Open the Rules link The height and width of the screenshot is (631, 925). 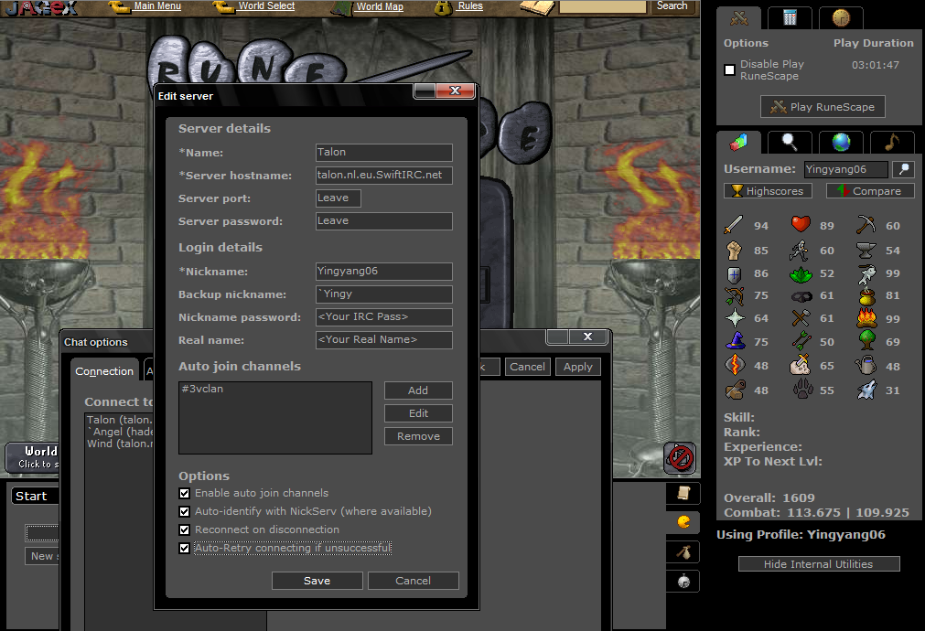point(470,5)
